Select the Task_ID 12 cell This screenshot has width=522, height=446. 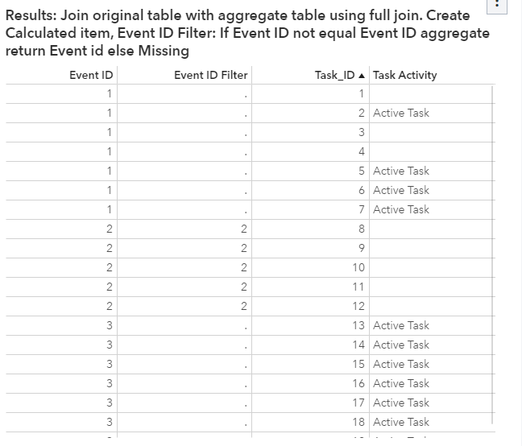click(x=358, y=307)
